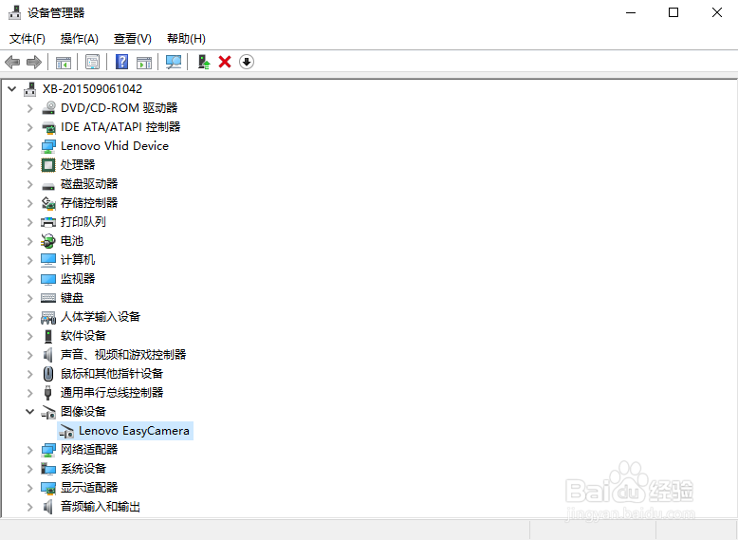Select the 键盘 label
738x540 pixels.
72,298
